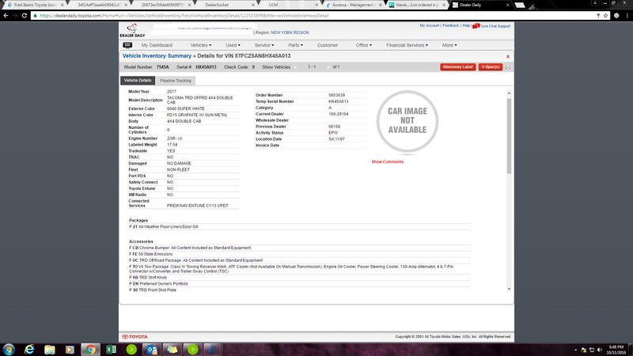Click the '0040 SUPER WHITE' exterior color value
Screen dimensions: 633x356
(186, 109)
